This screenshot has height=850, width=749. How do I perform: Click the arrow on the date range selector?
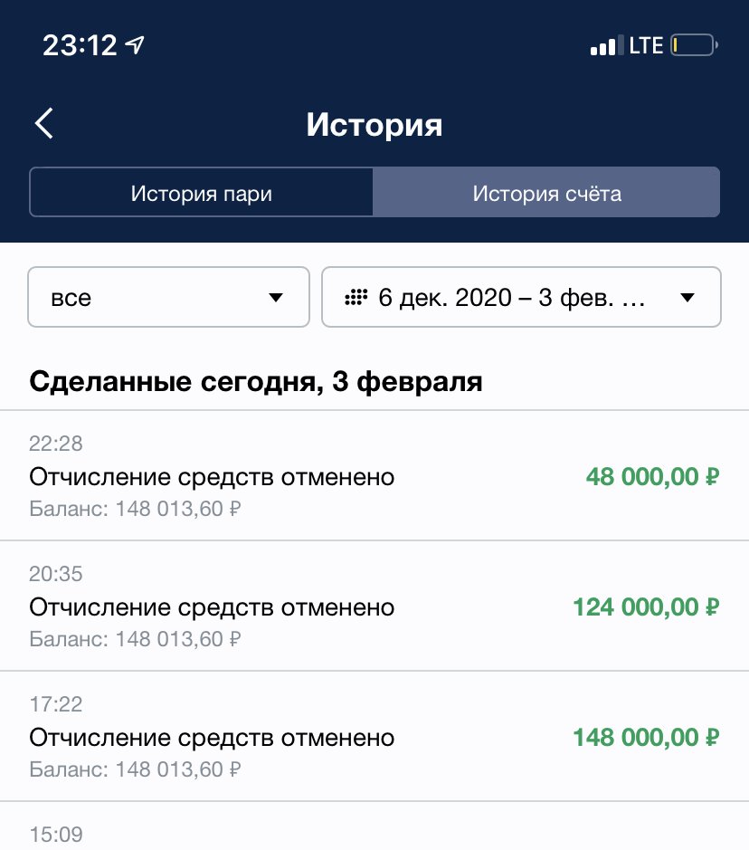point(687,298)
